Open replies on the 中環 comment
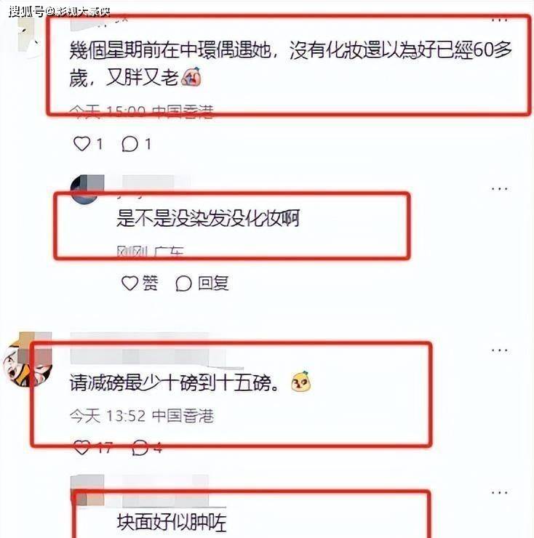The height and width of the screenshot is (538, 534). (136, 144)
